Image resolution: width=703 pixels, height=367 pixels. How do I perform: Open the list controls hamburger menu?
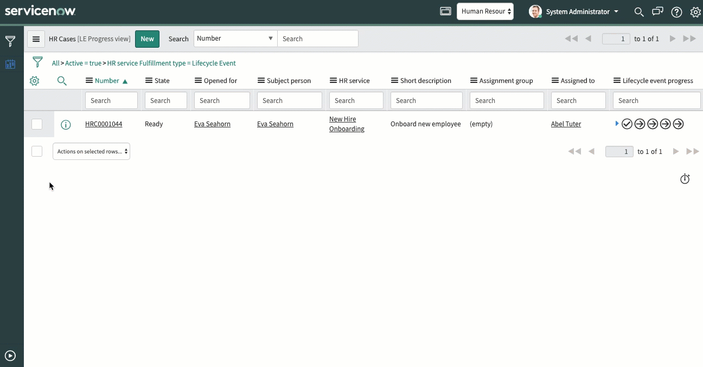tap(36, 39)
